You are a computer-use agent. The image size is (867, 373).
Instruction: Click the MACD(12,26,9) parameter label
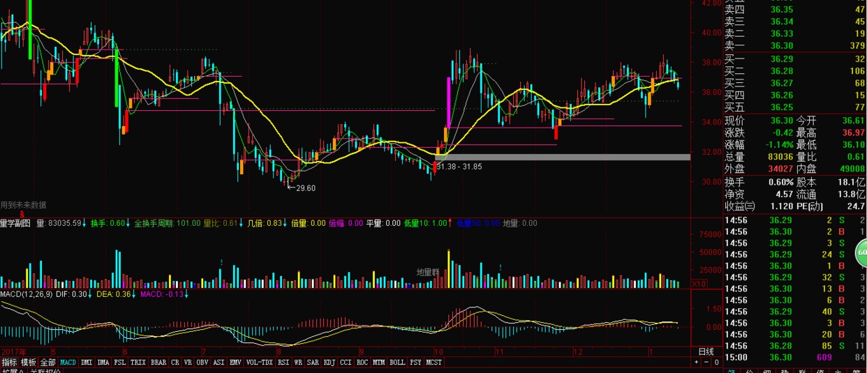(26, 294)
